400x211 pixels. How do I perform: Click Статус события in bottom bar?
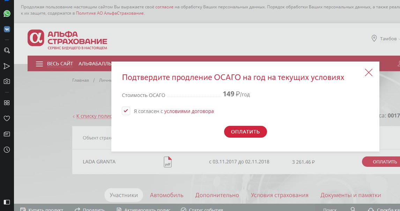coord(202,210)
